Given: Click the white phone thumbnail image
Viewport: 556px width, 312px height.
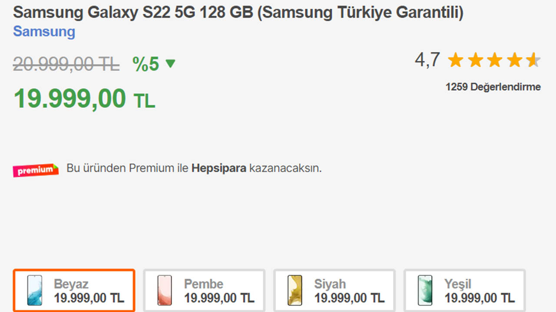Looking at the screenshot, I should tap(35, 290).
